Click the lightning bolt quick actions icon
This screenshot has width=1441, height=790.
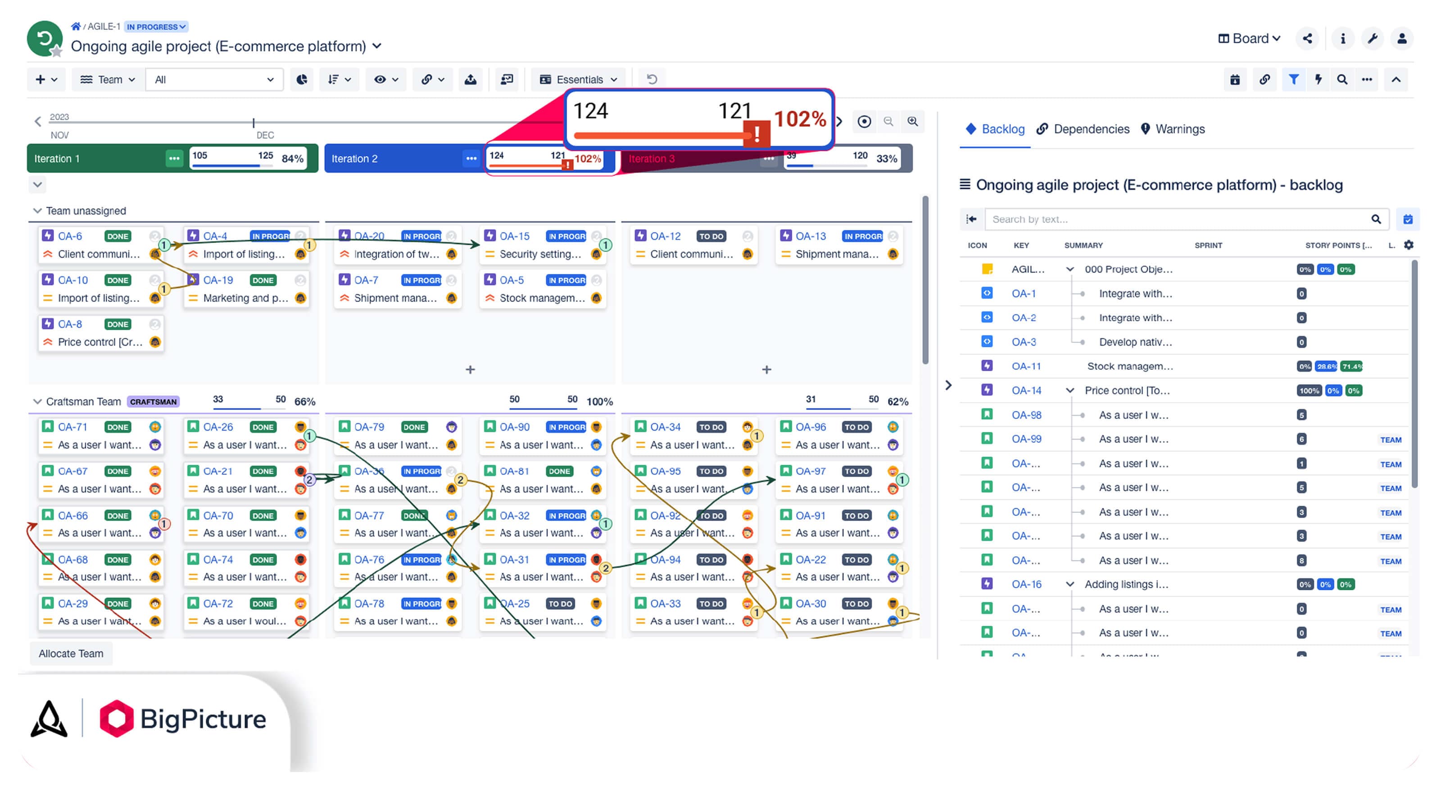coord(1319,79)
